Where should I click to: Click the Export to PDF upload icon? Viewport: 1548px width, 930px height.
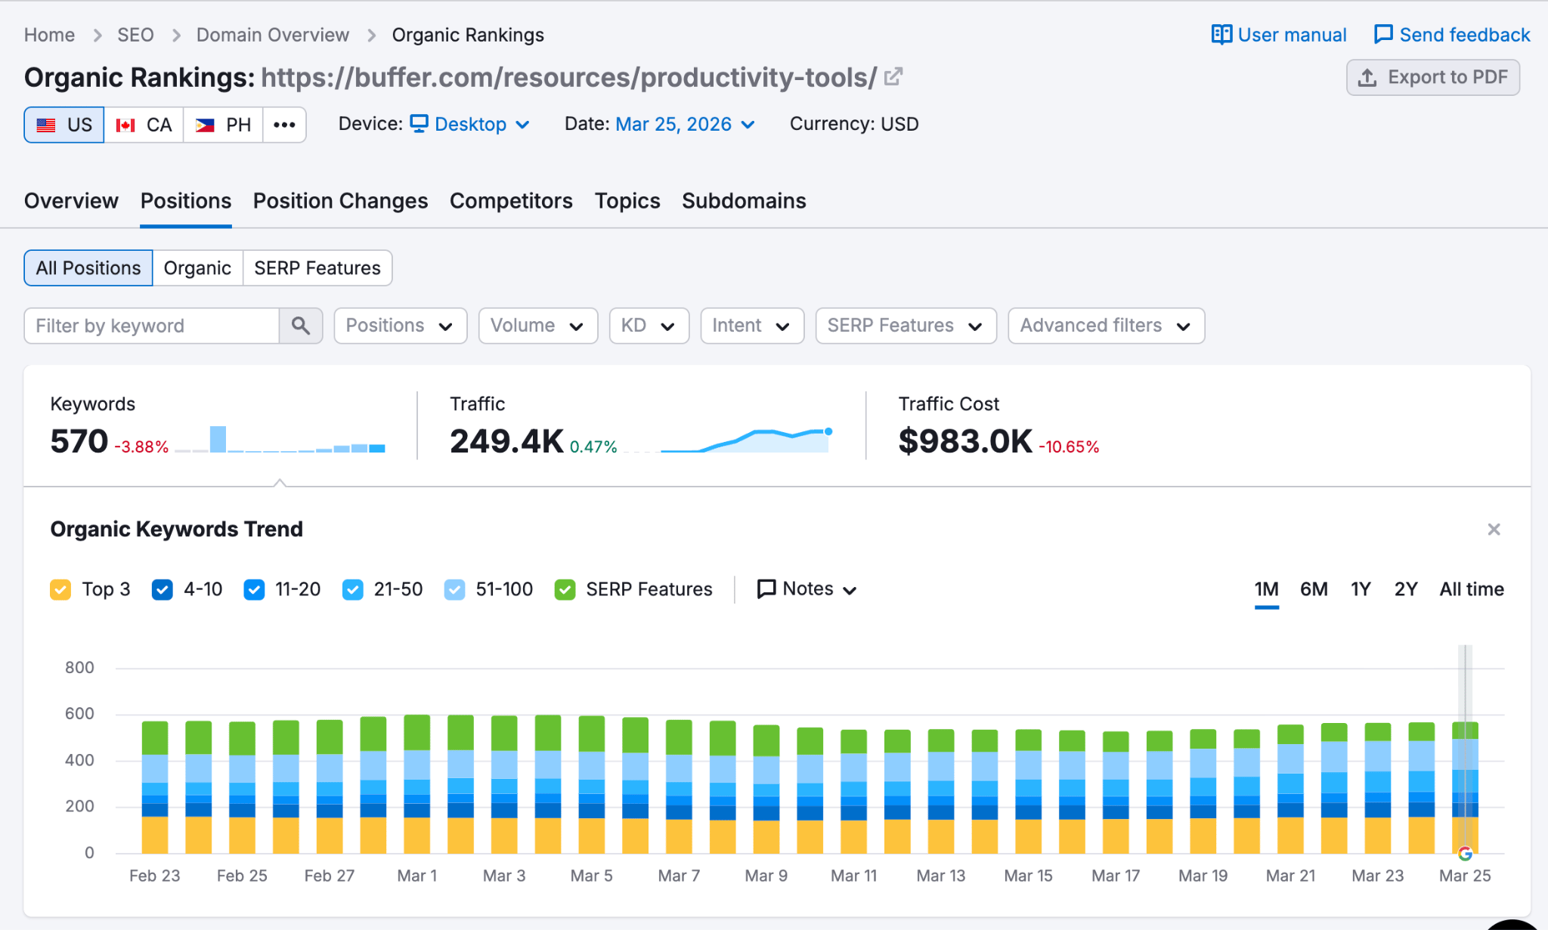pos(1367,78)
